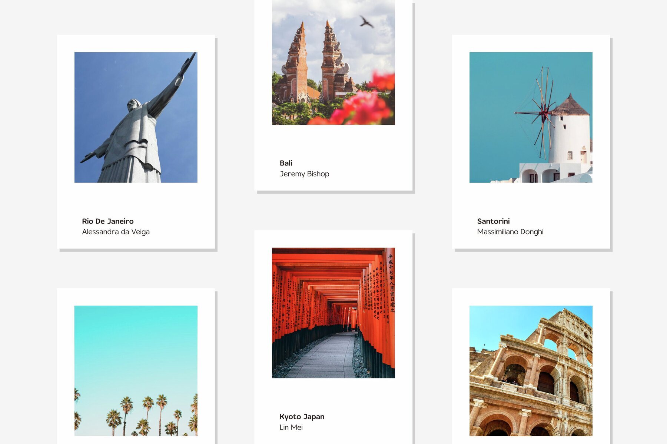Click the Christ statue's head
The height and width of the screenshot is (444, 667).
tap(133, 105)
